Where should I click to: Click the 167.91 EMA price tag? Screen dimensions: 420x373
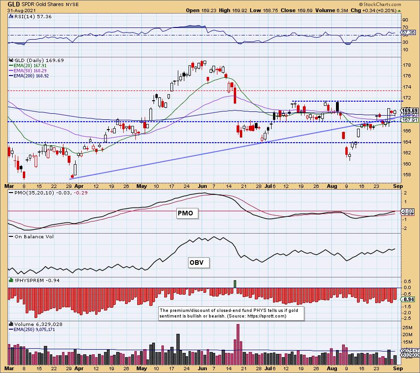pos(410,120)
